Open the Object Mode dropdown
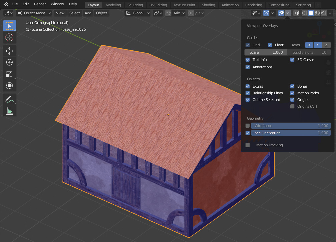The width and height of the screenshot is (336, 242). (34, 13)
